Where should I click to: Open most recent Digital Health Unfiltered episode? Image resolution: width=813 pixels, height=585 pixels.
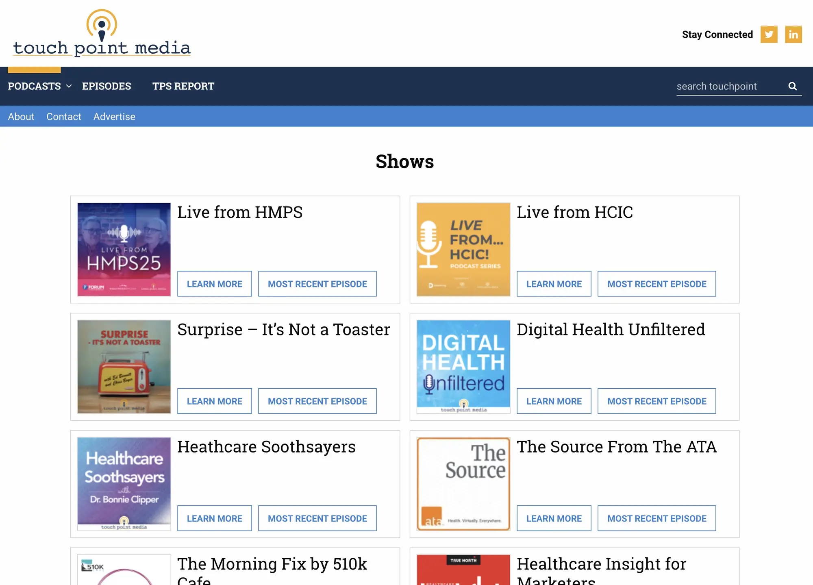[657, 401]
